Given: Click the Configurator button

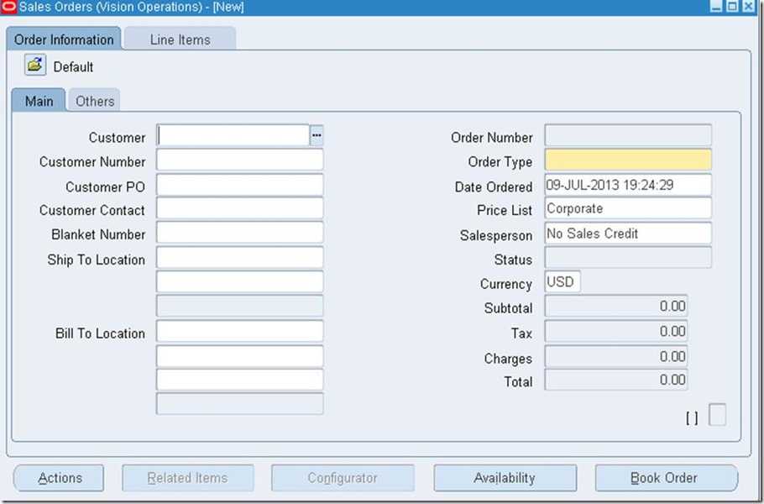Looking at the screenshot, I should coord(343,478).
